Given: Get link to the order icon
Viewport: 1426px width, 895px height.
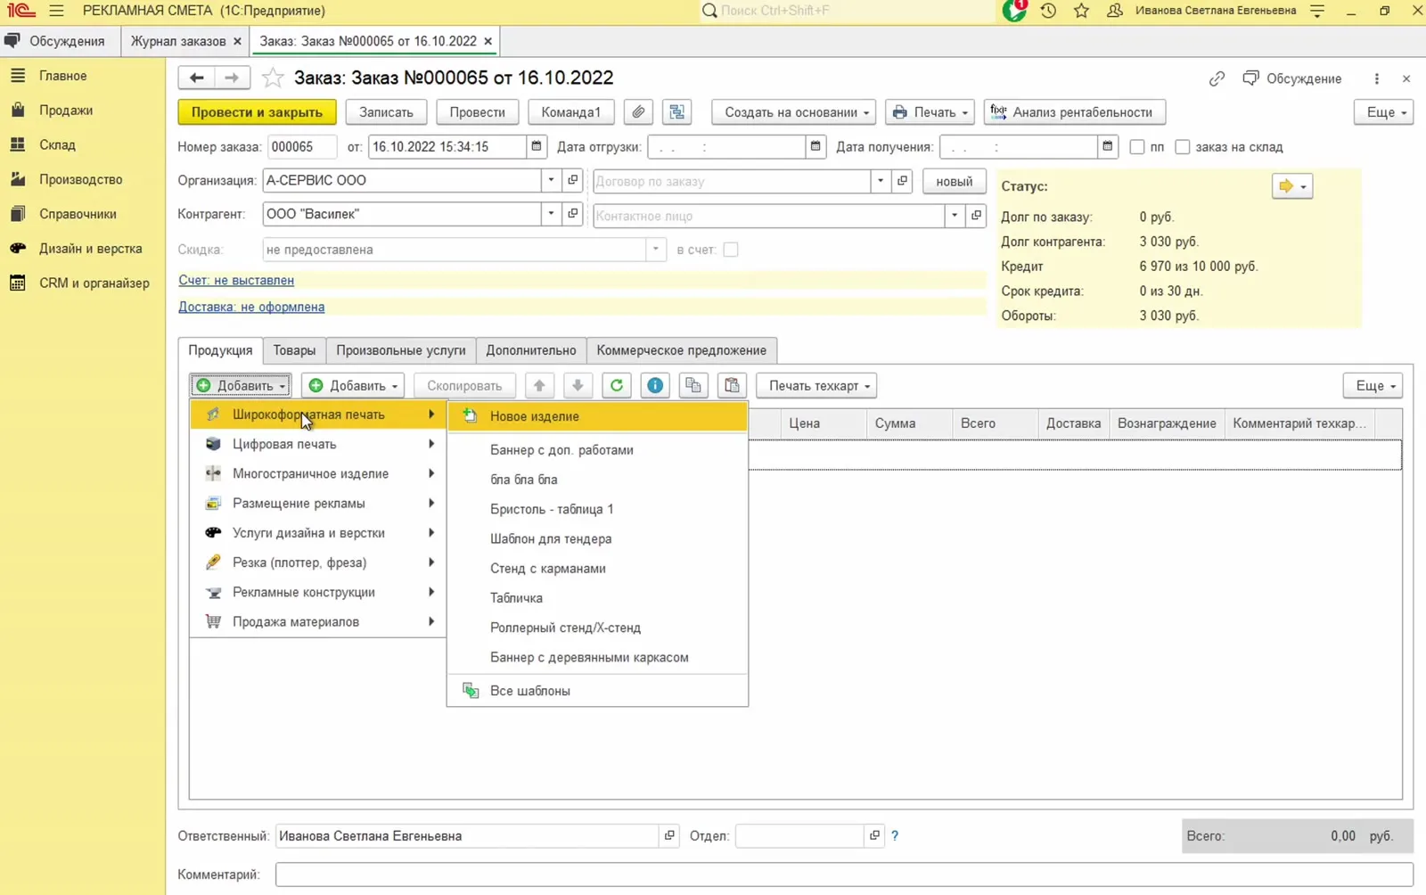Looking at the screenshot, I should 1217,78.
